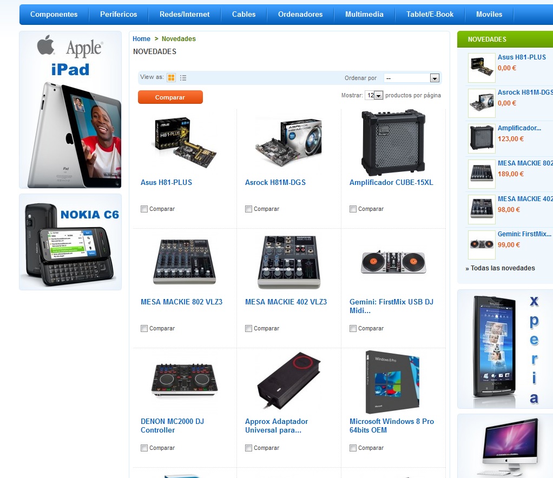The height and width of the screenshot is (478, 553).
Task: Open the Gemini FirstMix DJ controller image
Action: click(393, 263)
